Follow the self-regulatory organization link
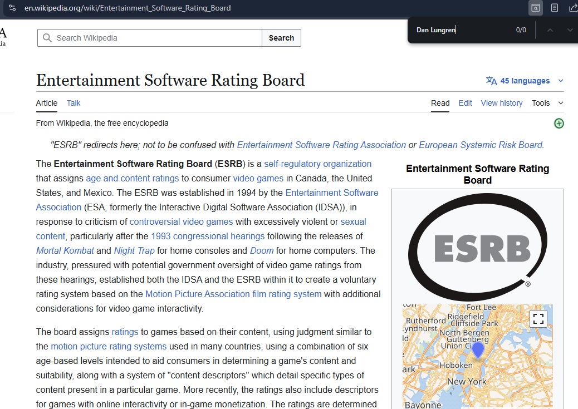The width and height of the screenshot is (578, 409). (318, 164)
